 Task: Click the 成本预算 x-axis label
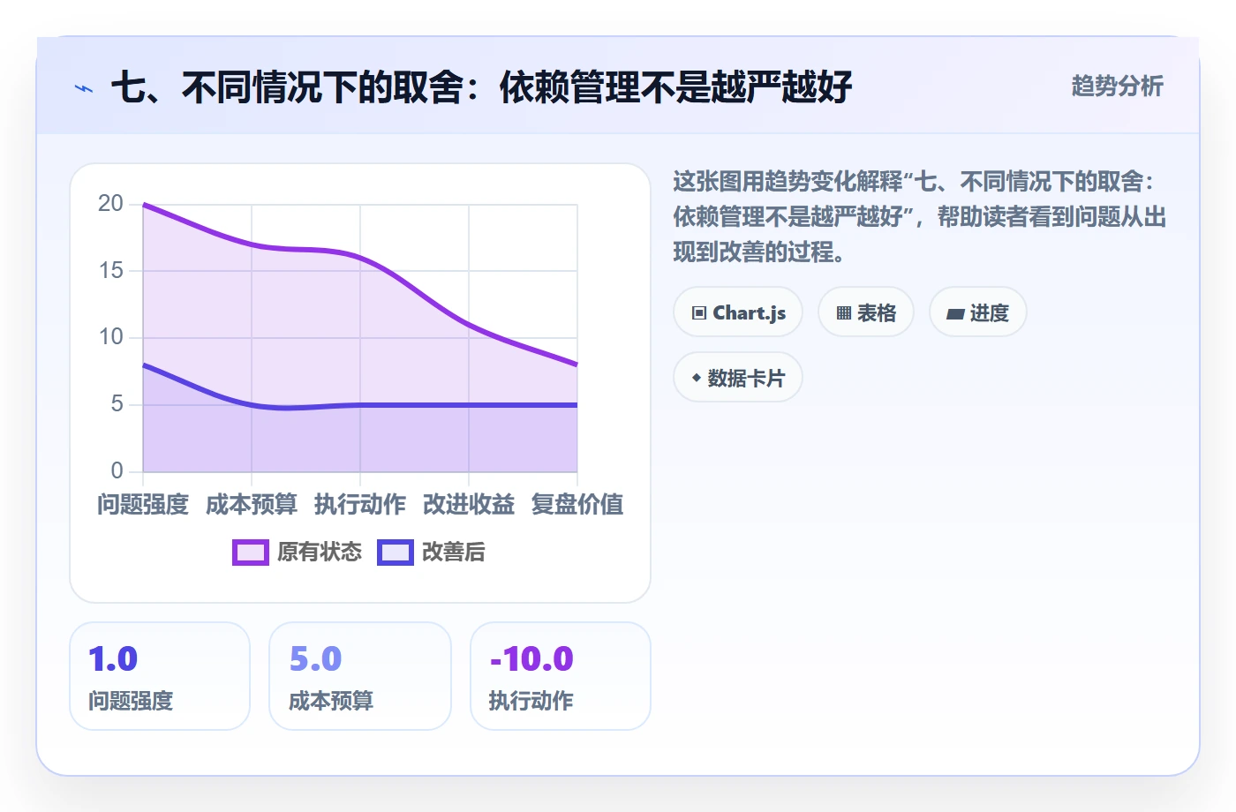252,505
